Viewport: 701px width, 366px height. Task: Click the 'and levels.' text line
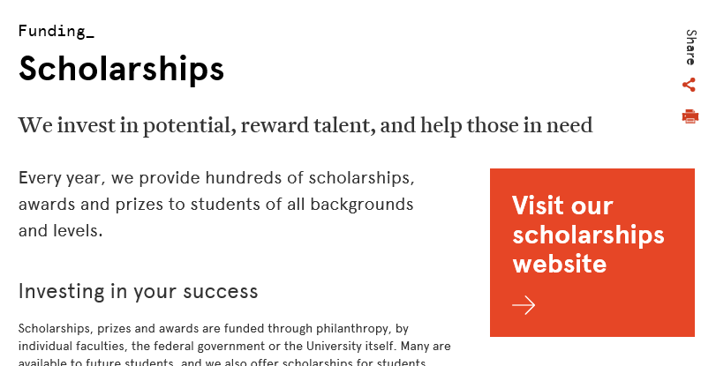coord(60,231)
